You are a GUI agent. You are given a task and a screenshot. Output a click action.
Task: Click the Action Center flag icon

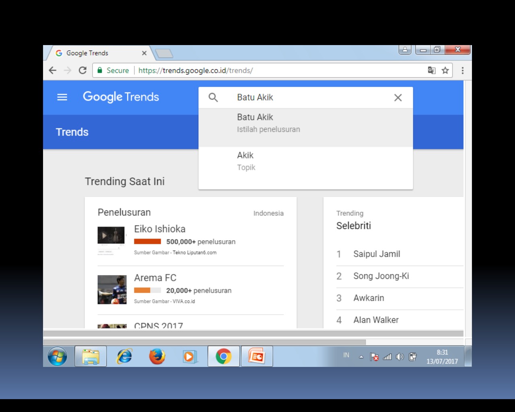pos(374,357)
